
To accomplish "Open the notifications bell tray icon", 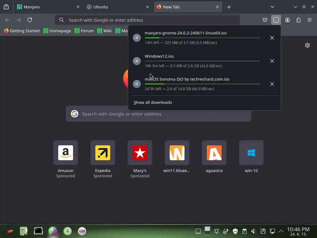I will click(216, 231).
